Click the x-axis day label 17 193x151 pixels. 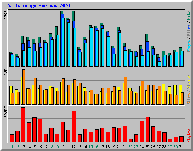(x=102, y=147)
